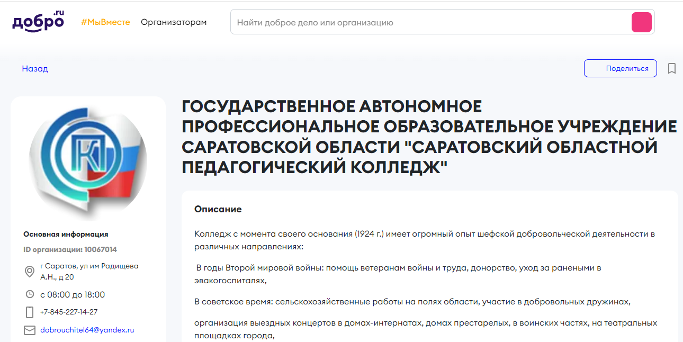Viewport: 683px width, 342px height.
Task: Click the phone number +7-845-227-14-27
Action: coord(69,312)
